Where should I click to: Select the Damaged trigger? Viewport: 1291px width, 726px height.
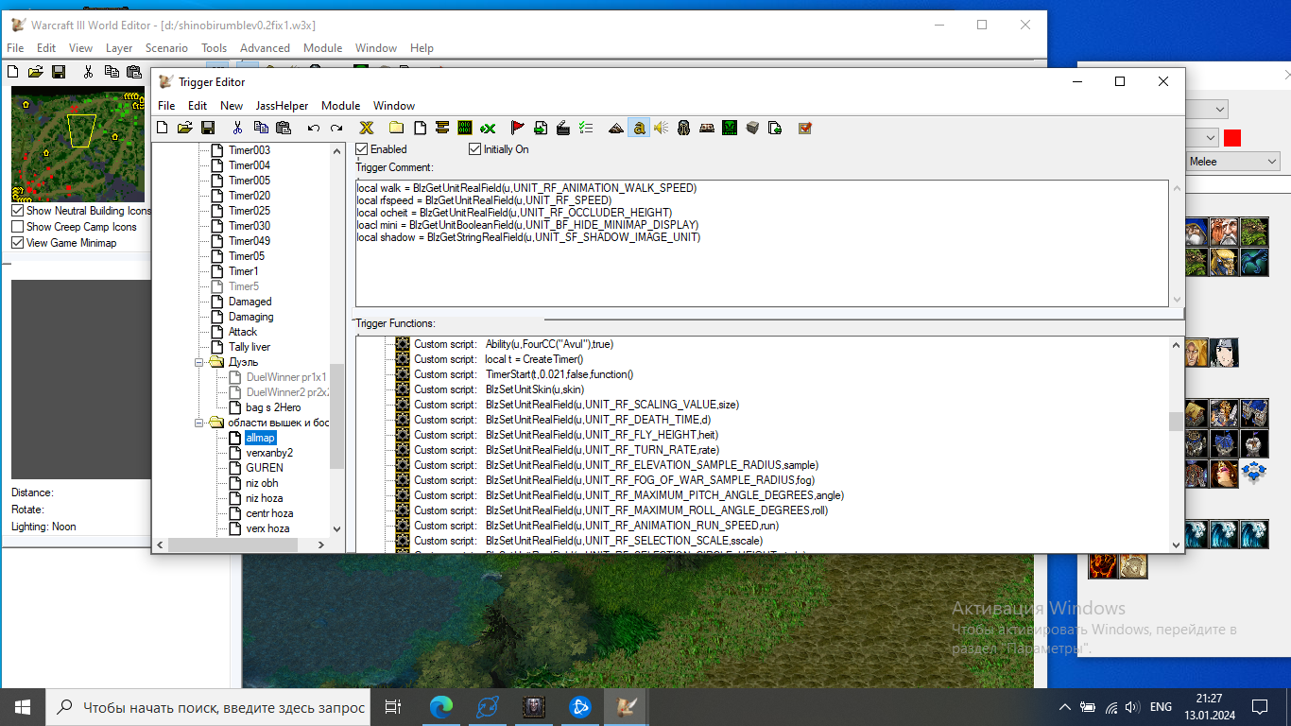pos(250,302)
